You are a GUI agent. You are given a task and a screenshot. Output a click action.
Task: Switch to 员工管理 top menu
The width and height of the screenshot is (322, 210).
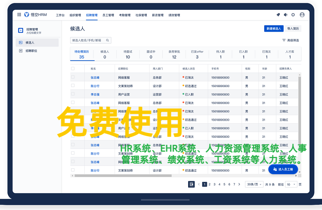(x=108, y=15)
